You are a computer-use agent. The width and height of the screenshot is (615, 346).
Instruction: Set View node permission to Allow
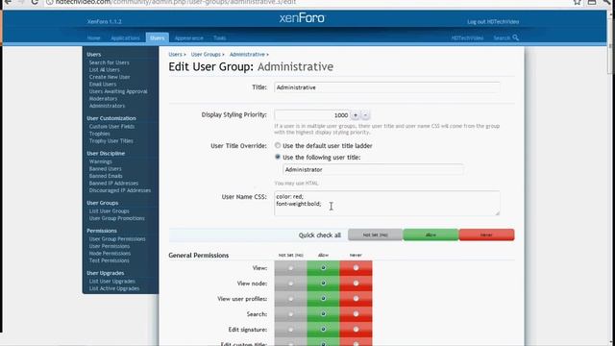pos(323,284)
